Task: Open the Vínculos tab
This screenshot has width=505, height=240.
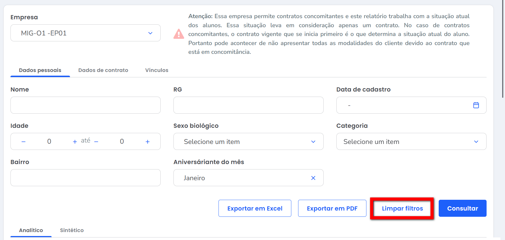Action: pyautogui.click(x=157, y=70)
